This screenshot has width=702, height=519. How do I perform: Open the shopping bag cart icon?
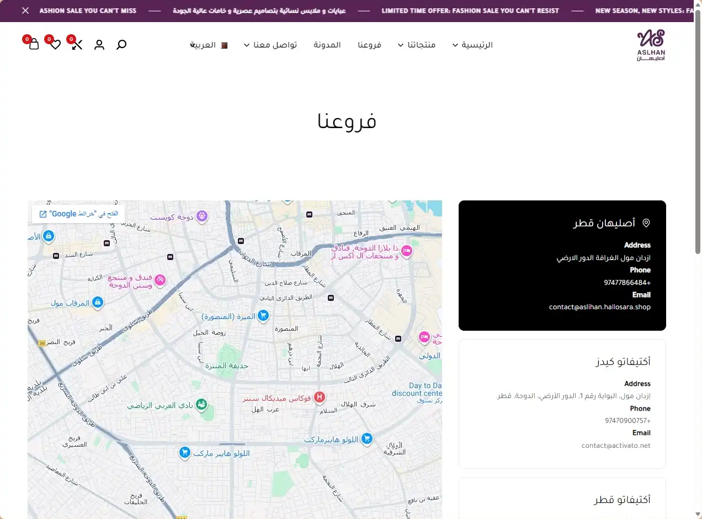coord(34,44)
